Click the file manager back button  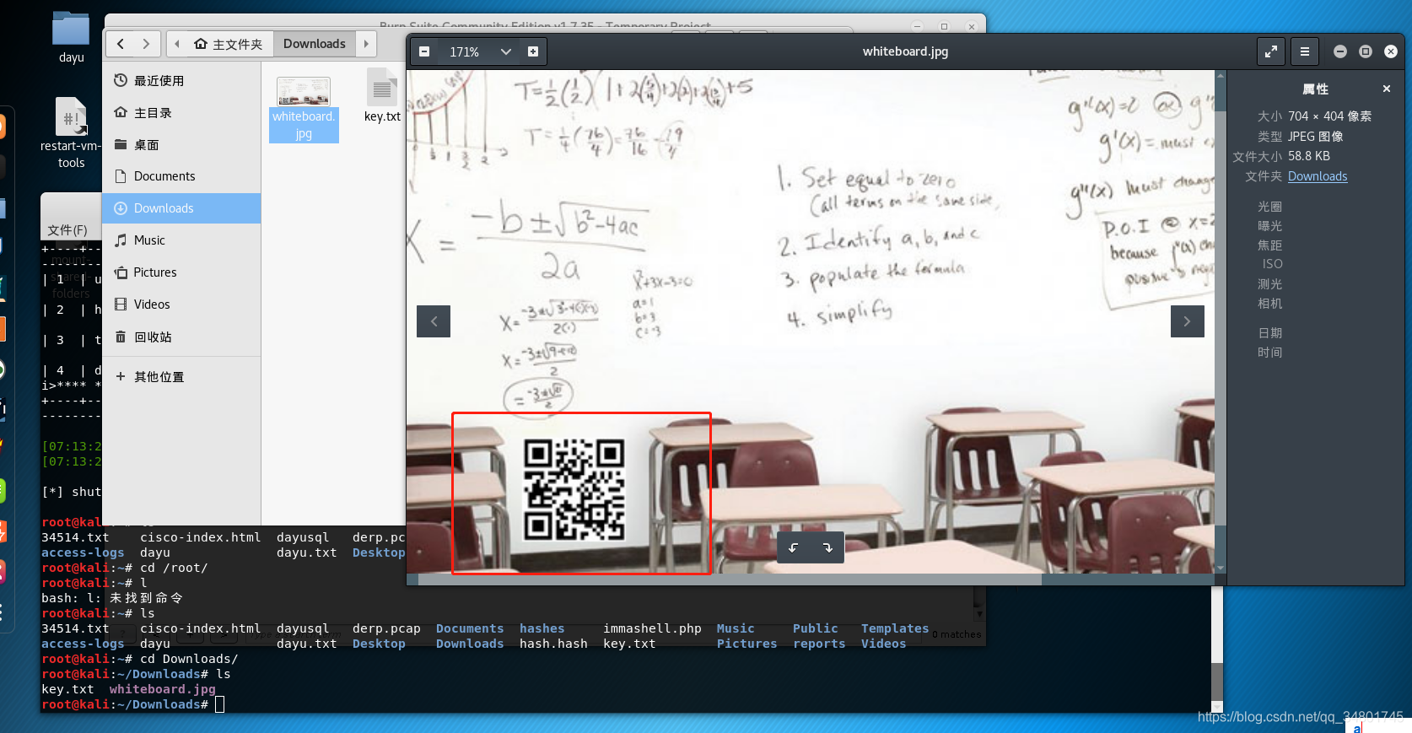(121, 44)
